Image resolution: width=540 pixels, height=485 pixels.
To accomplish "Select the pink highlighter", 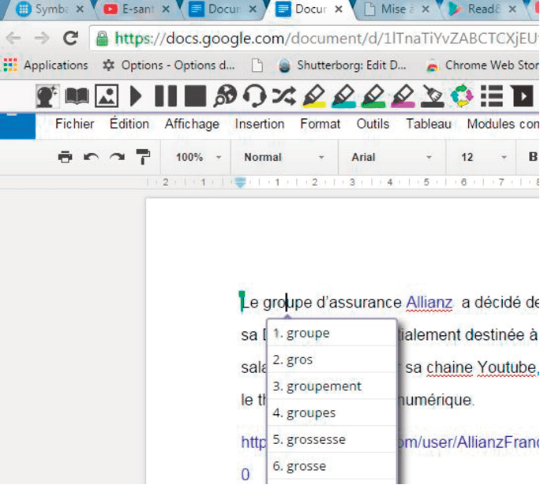I will point(403,96).
